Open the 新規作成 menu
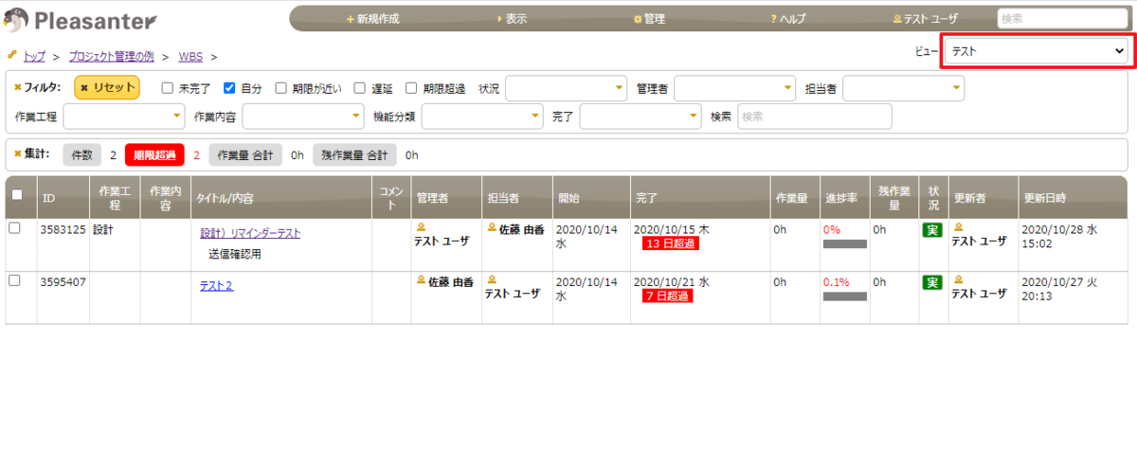The height and width of the screenshot is (467, 1137). pos(372,19)
